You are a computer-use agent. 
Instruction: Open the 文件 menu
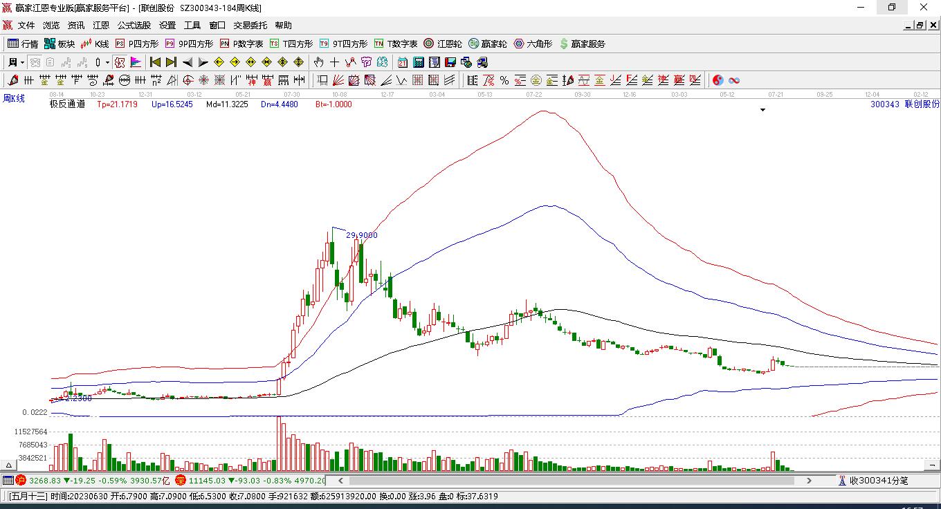point(26,26)
